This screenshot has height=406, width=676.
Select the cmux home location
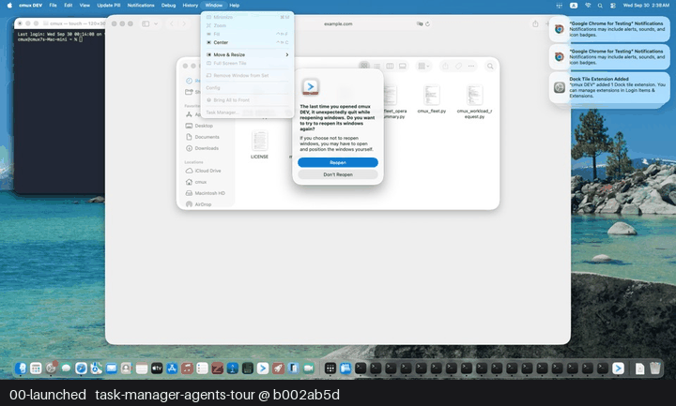201,182
